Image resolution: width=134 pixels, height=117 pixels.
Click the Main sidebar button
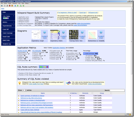coord(8,12)
